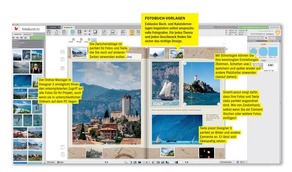Screen dimensions: 292x172
Task: Go to previous pages with bottom left arrows
Action: point(106,162)
